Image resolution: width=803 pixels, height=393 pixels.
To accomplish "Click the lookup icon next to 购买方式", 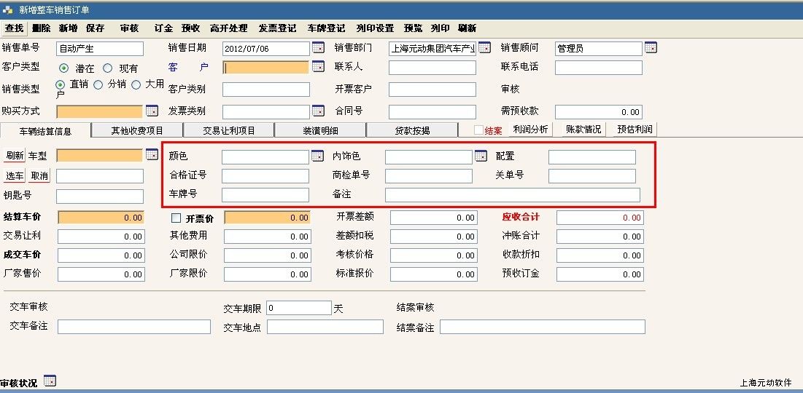I will tap(152, 111).
